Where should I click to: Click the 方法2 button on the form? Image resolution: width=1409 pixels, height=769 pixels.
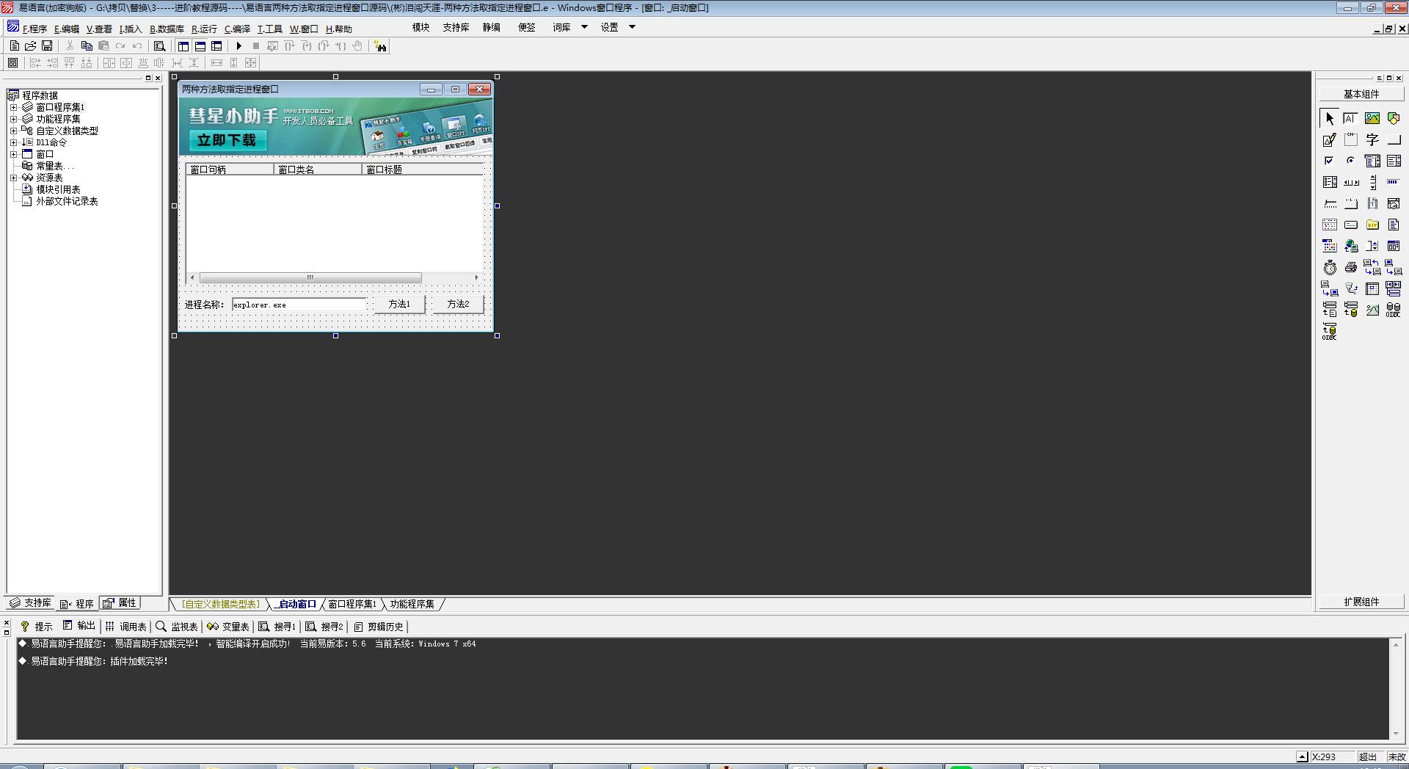pyautogui.click(x=458, y=304)
